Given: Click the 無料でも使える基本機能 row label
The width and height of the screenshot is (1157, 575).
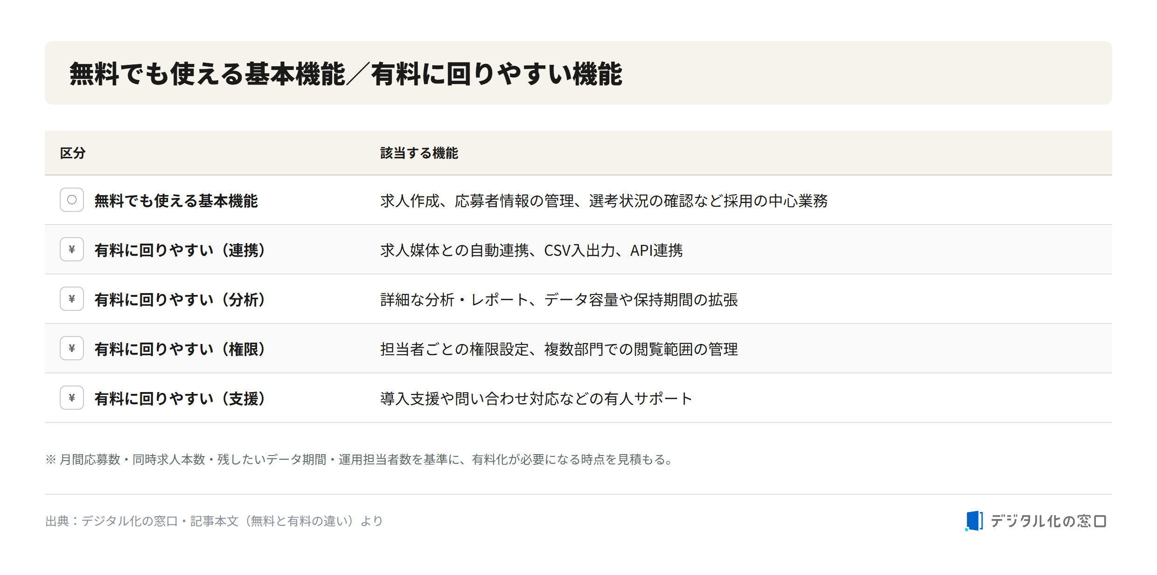Looking at the screenshot, I should 176,201.
